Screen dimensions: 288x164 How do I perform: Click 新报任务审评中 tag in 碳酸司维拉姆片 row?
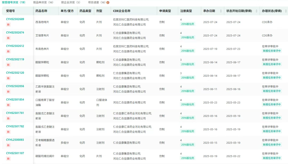[x=272, y=158]
